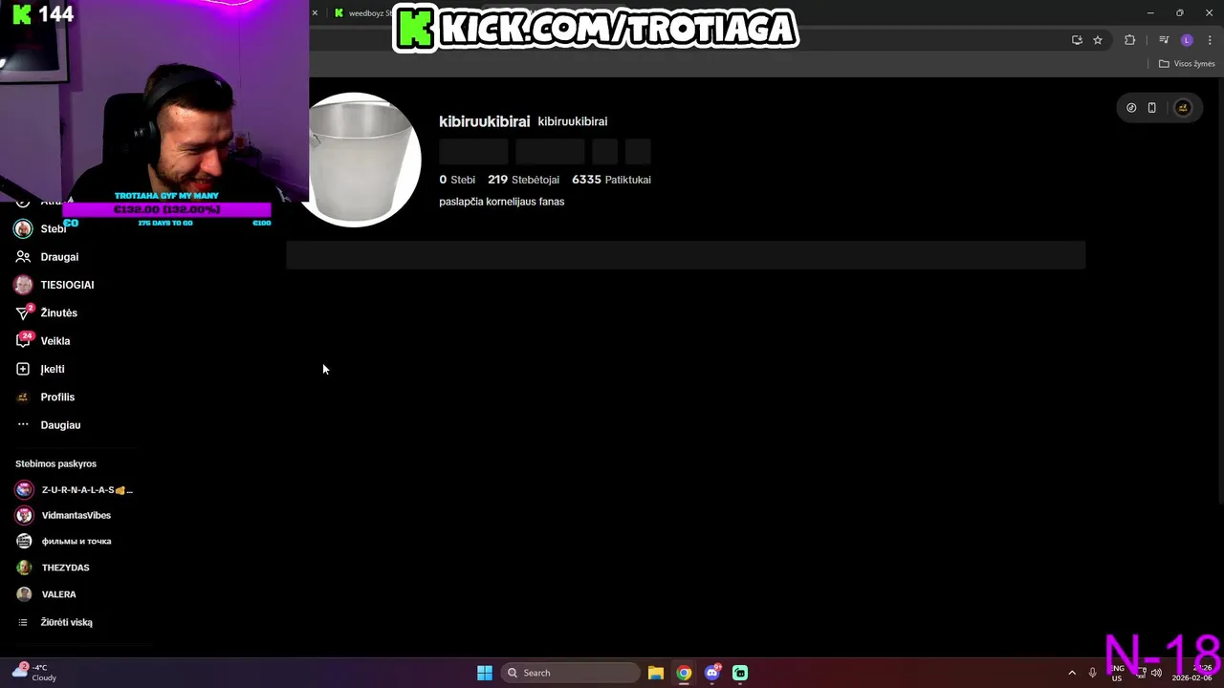
Task: Open Chrome media controls icon
Action: [x=1164, y=40]
